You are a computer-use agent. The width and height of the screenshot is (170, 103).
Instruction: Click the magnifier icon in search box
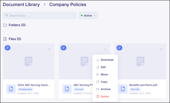tap(7, 15)
